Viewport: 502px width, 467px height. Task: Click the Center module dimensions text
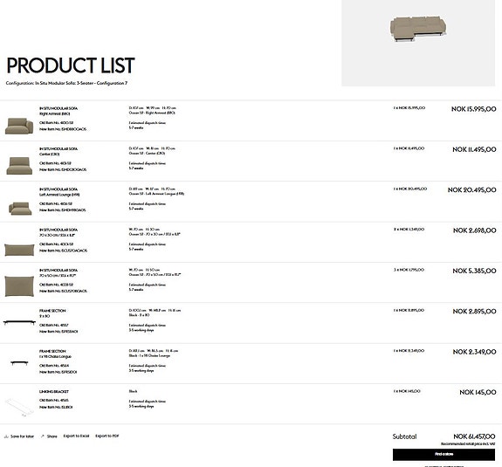click(152, 148)
